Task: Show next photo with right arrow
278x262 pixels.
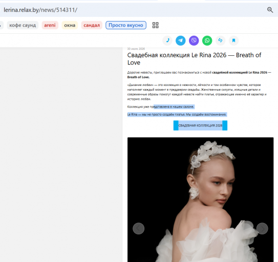Action: (262, 229)
